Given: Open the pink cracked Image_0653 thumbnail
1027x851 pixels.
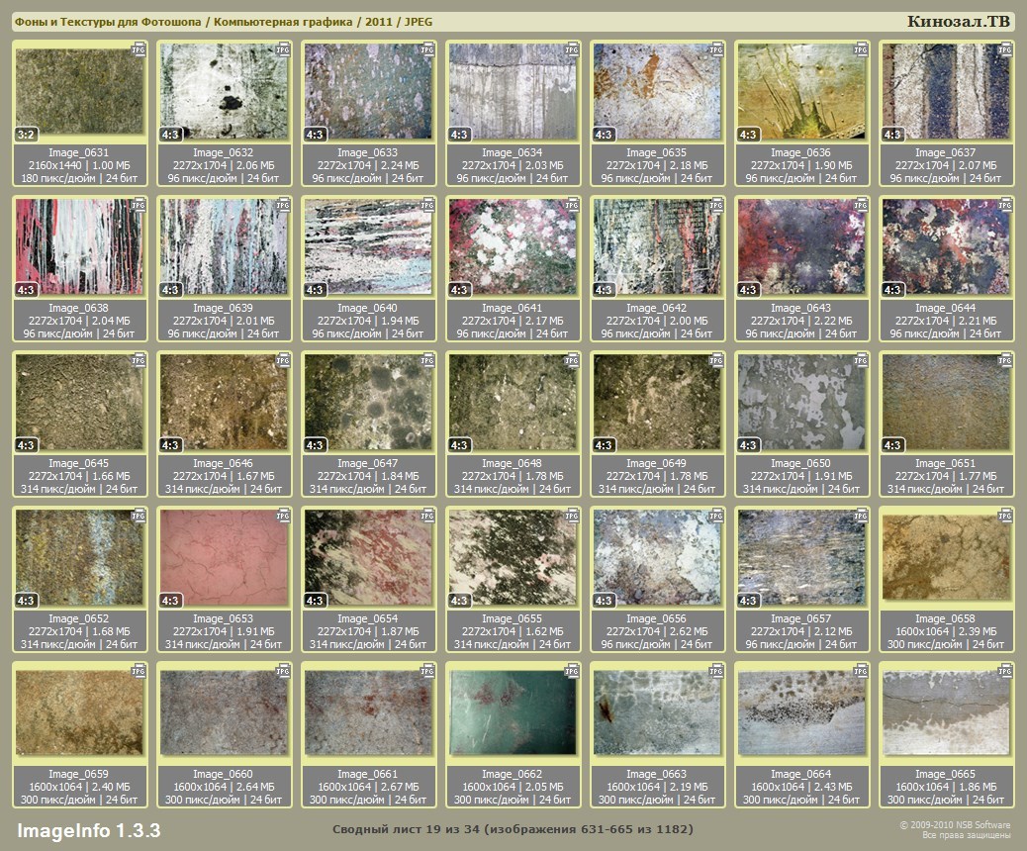Looking at the screenshot, I should 224,557.
